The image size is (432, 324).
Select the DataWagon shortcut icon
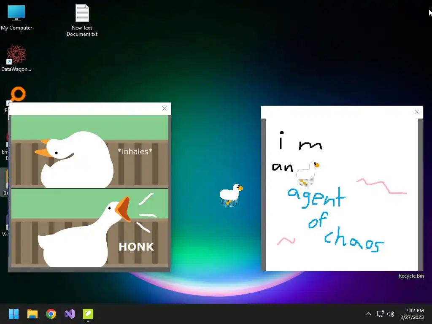click(x=16, y=58)
